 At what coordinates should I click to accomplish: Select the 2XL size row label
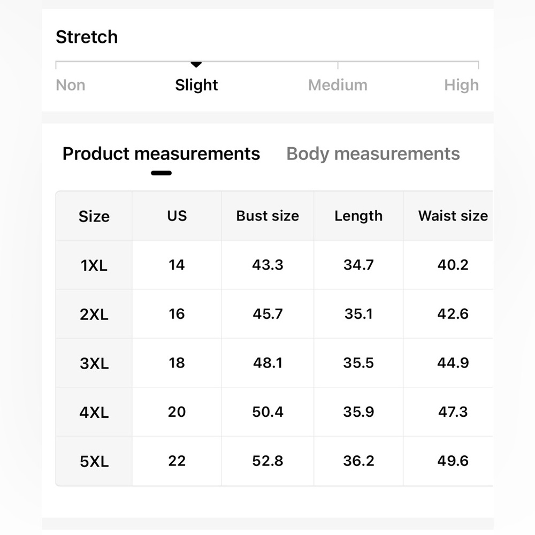click(x=94, y=314)
